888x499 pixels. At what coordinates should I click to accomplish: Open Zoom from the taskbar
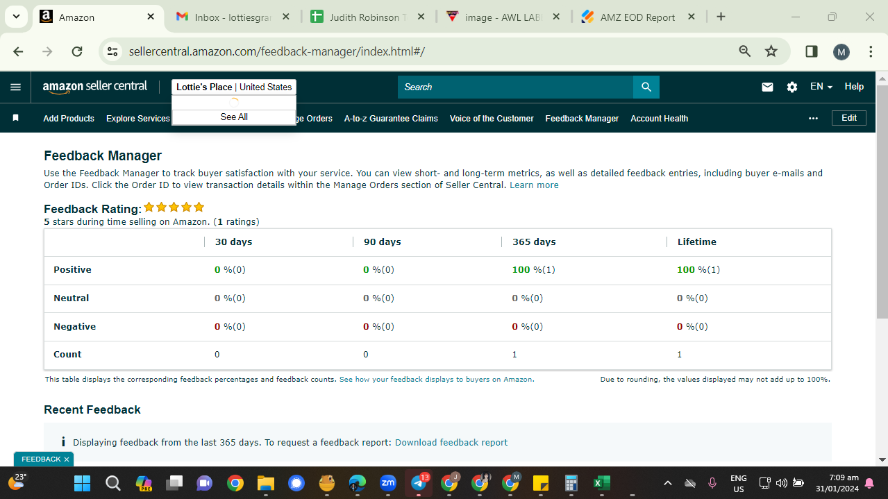(388, 483)
